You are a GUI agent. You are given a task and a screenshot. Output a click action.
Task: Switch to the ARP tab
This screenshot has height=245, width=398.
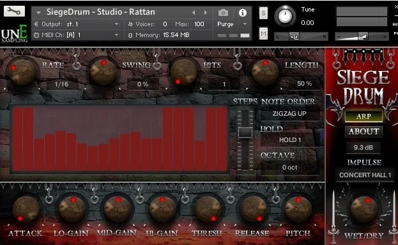coord(364,116)
